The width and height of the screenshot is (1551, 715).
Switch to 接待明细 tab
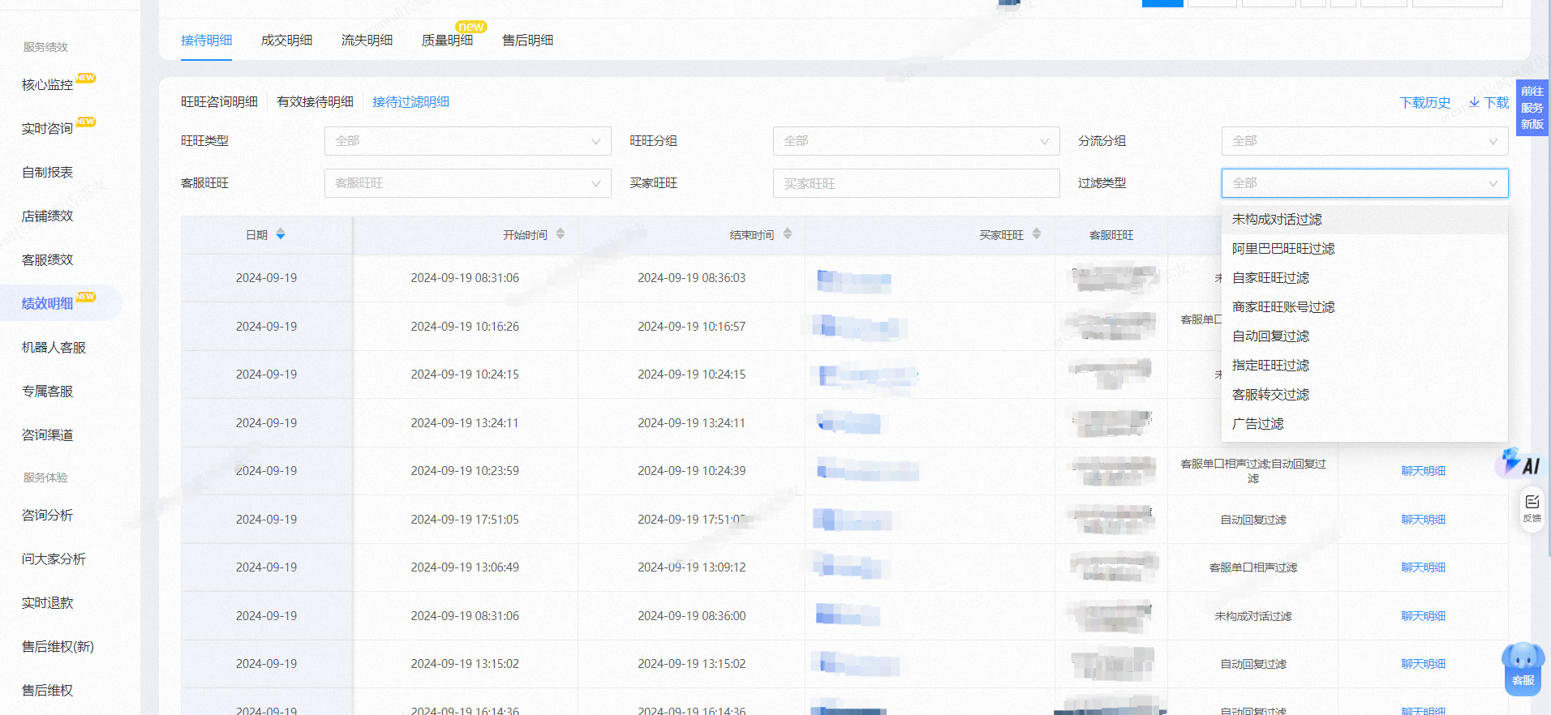click(x=206, y=41)
